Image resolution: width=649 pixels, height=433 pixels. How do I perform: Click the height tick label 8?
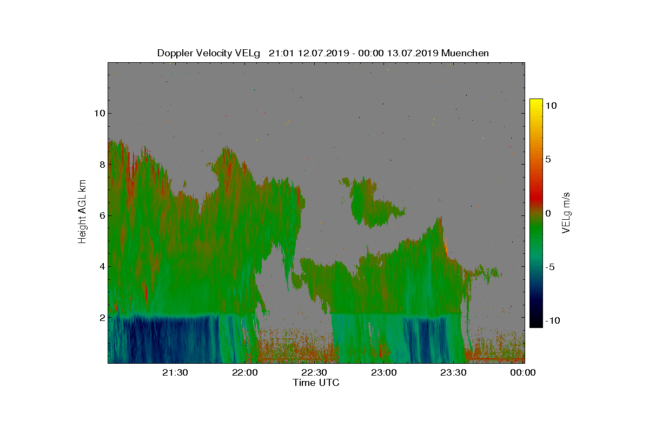pos(101,164)
